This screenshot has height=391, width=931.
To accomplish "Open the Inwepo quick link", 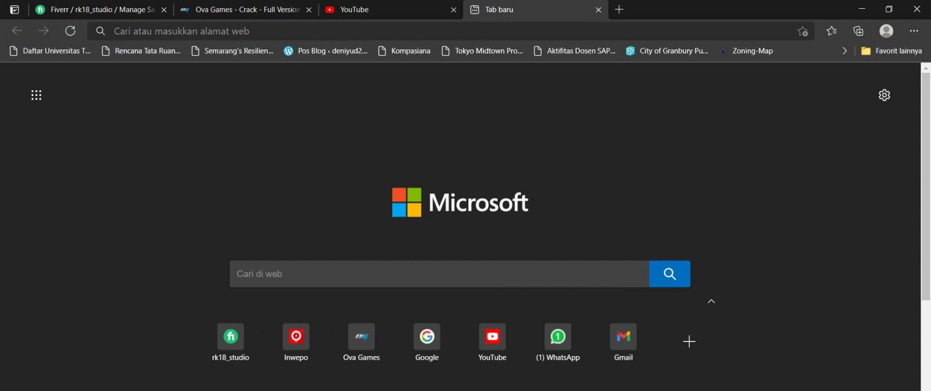I will (x=296, y=342).
